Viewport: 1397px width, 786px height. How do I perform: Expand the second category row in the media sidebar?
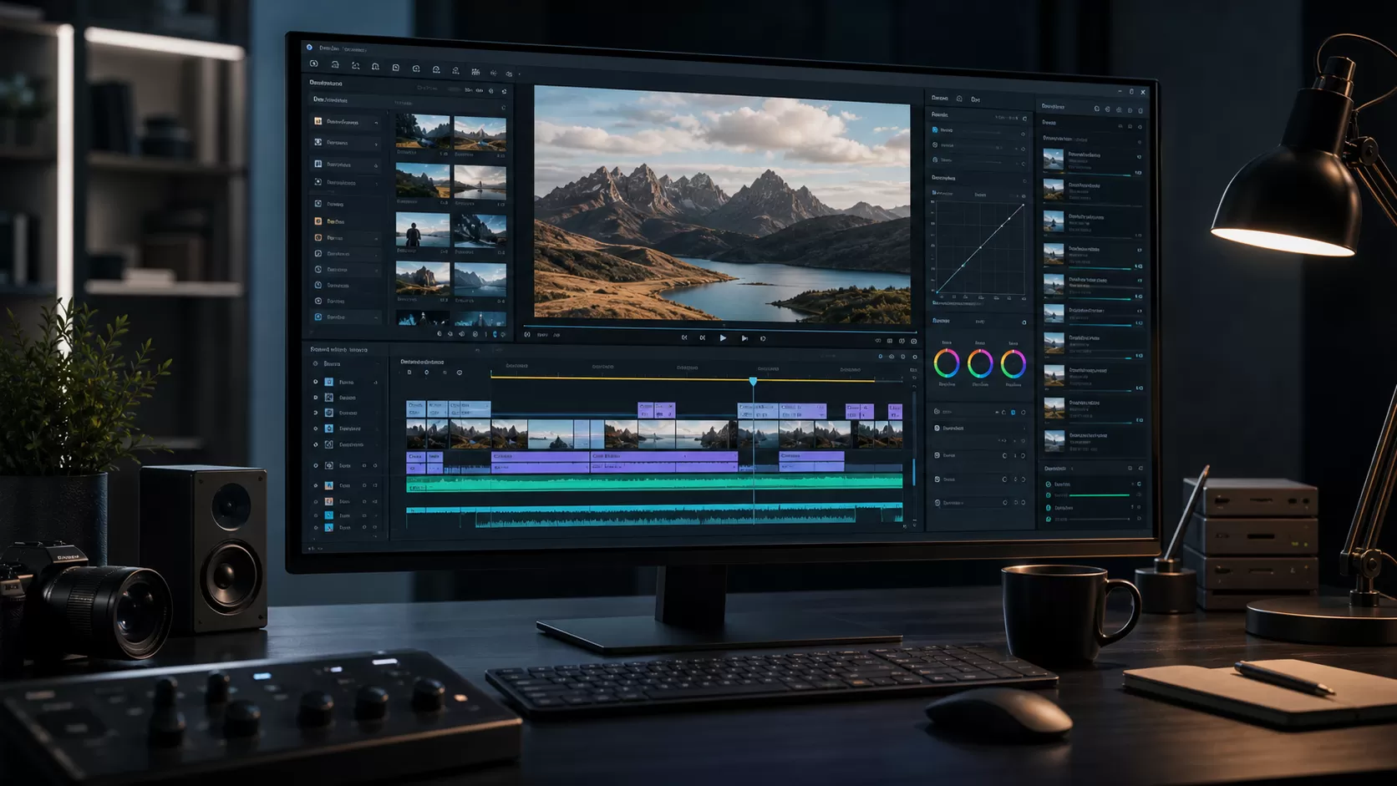point(347,143)
